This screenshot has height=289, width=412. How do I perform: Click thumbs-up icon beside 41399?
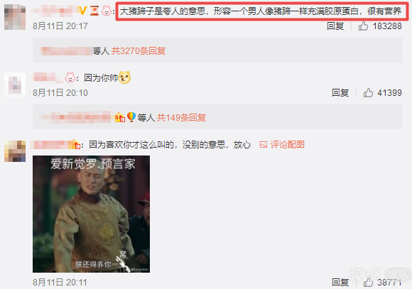pos(368,92)
